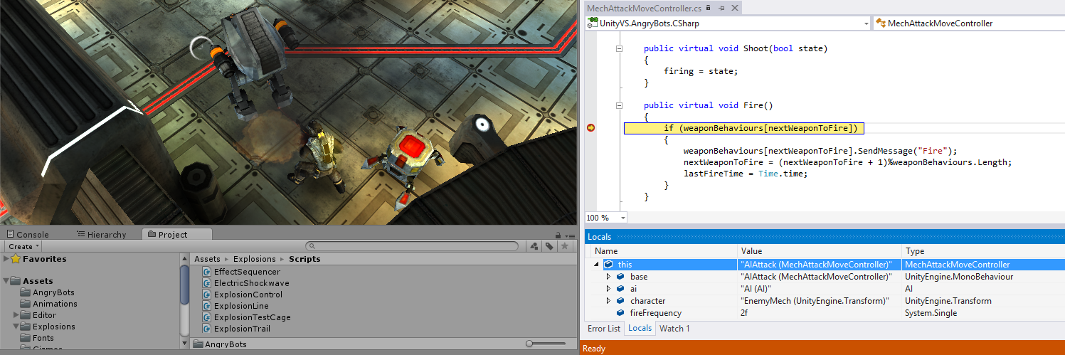Click the fireFrequency value '2f'
Viewport: 1065px width, 355px height.
(744, 313)
